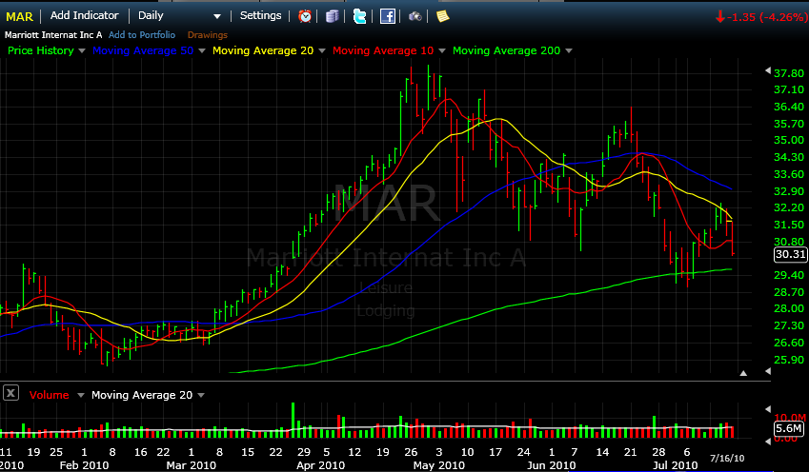Click the MAR ticker symbol
The width and height of the screenshot is (809, 472).
[20, 16]
